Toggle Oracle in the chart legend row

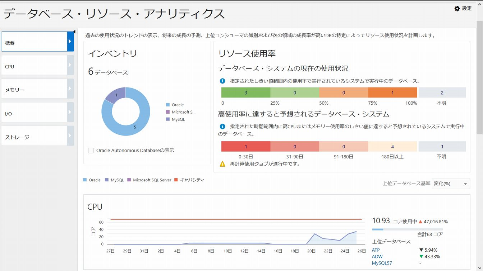(92, 180)
